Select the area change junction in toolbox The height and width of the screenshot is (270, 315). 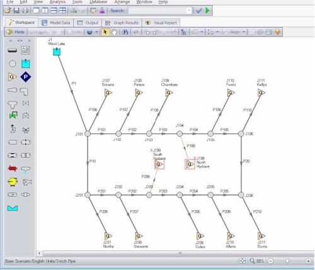[13, 90]
